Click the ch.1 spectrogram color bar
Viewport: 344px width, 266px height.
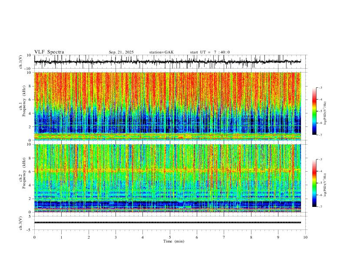(x=314, y=111)
